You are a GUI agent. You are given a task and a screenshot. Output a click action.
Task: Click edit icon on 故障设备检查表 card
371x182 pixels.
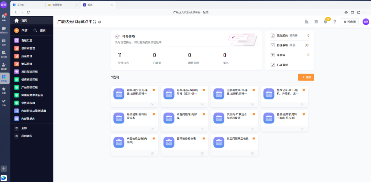(x=202, y=153)
